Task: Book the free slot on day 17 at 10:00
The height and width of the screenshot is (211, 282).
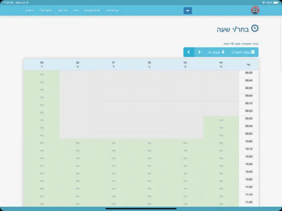Action: pos(113,143)
